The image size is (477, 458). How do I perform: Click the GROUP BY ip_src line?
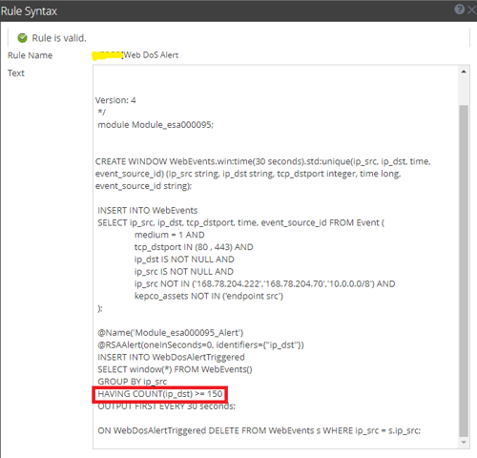[133, 382]
